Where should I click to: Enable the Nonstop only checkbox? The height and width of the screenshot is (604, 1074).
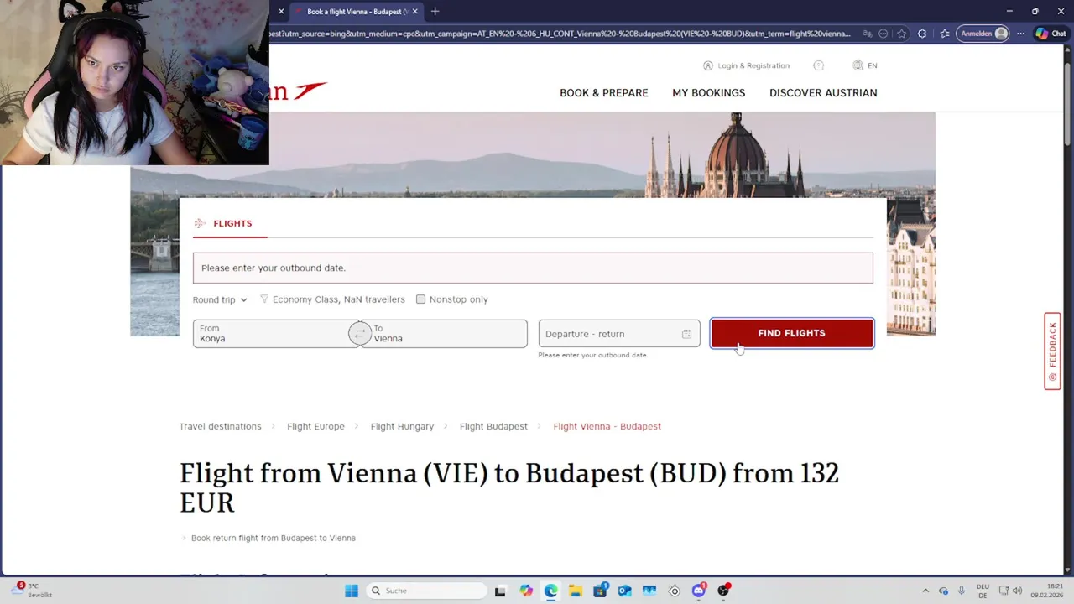420,299
